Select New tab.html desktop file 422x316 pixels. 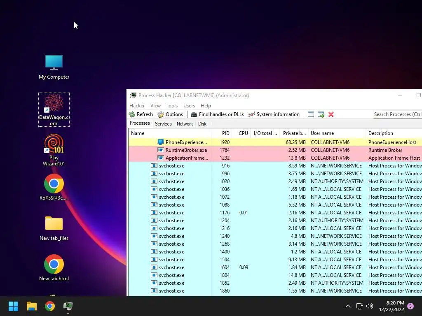pyautogui.click(x=54, y=268)
